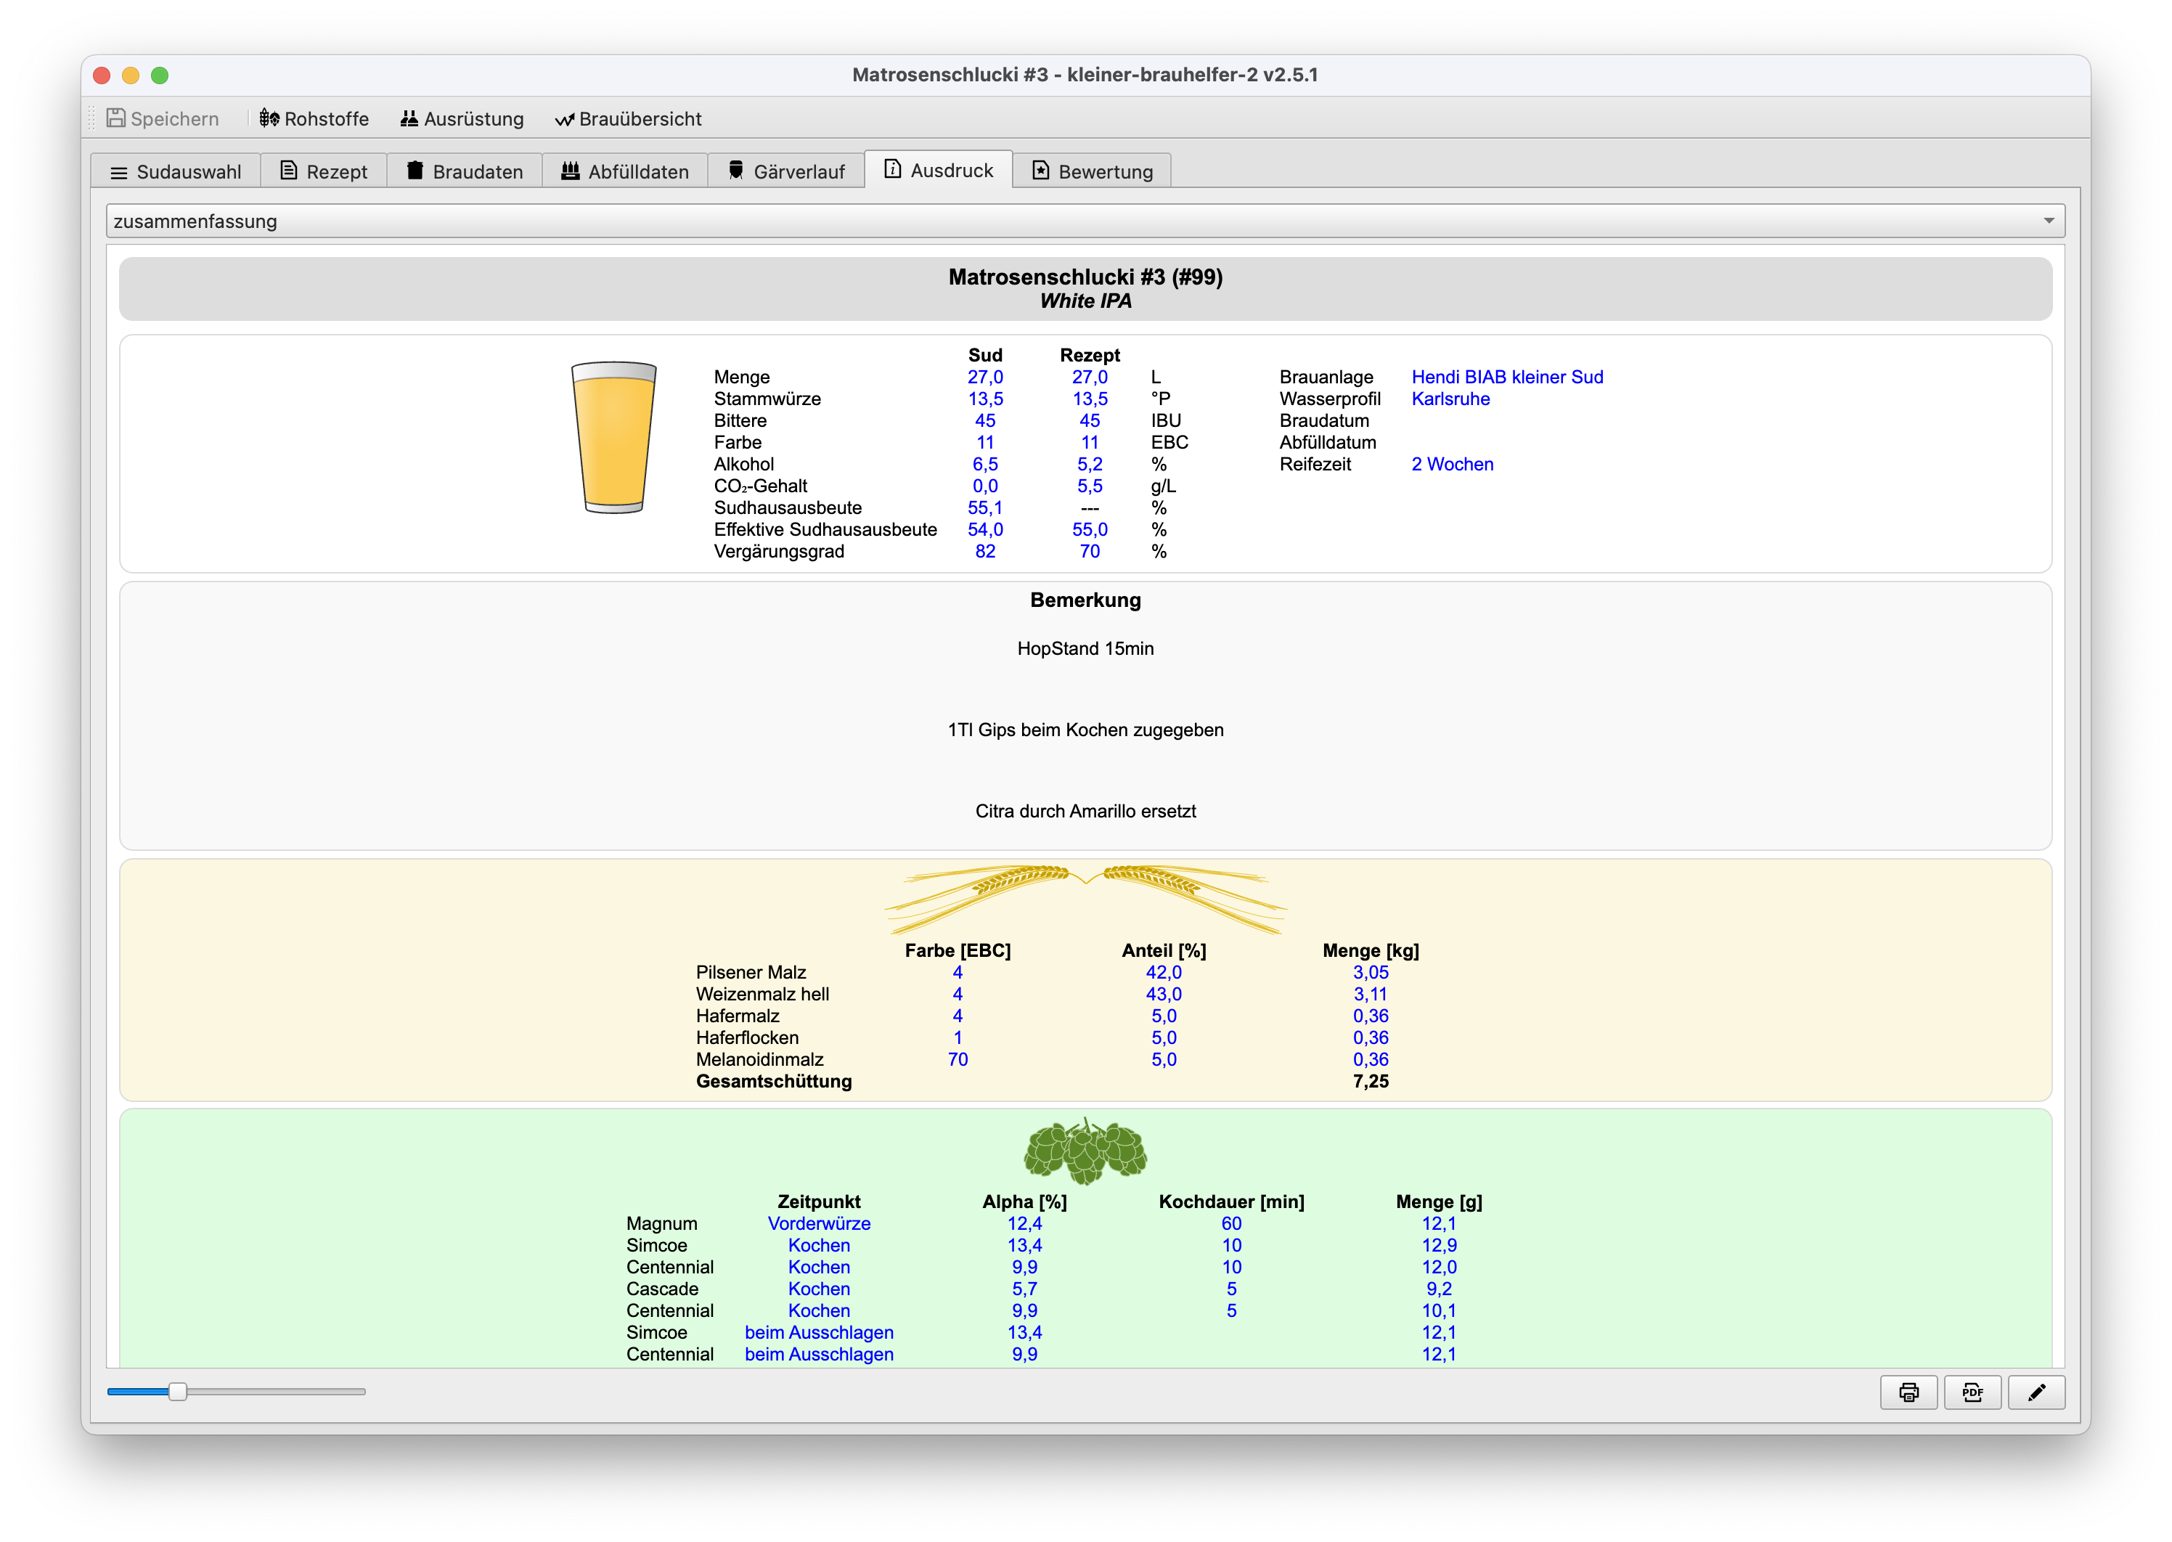This screenshot has height=1542, width=2172.
Task: Click the zoom slider handle
Action: click(x=178, y=1392)
